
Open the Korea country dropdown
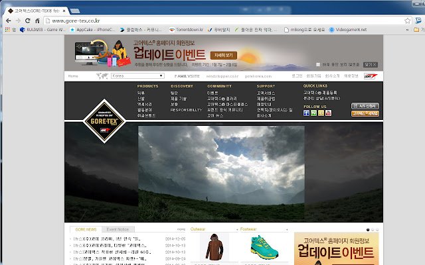pos(137,76)
